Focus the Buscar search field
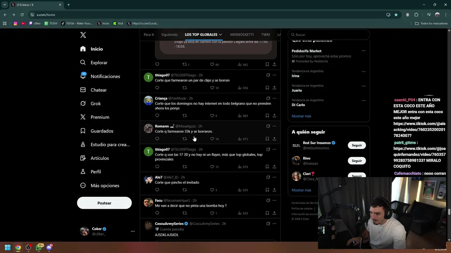This screenshot has height=253, width=451. [x=329, y=35]
